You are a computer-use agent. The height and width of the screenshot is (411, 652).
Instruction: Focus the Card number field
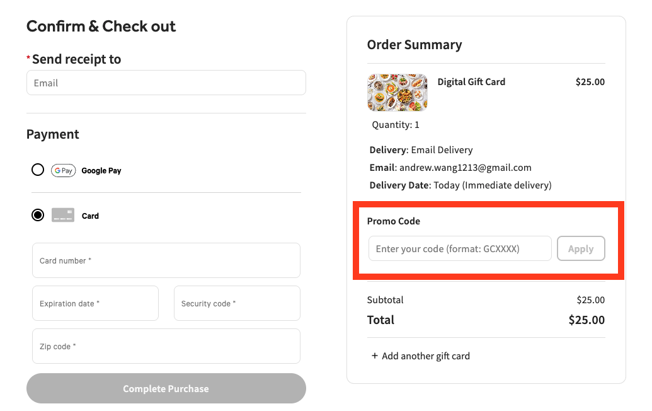pos(166,260)
